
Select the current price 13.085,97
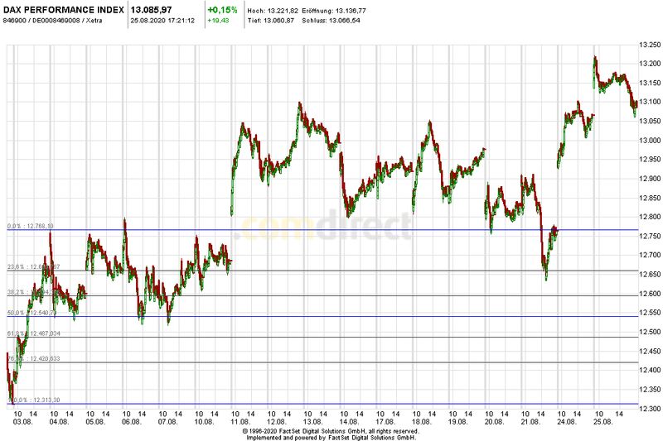pyautogui.click(x=152, y=10)
